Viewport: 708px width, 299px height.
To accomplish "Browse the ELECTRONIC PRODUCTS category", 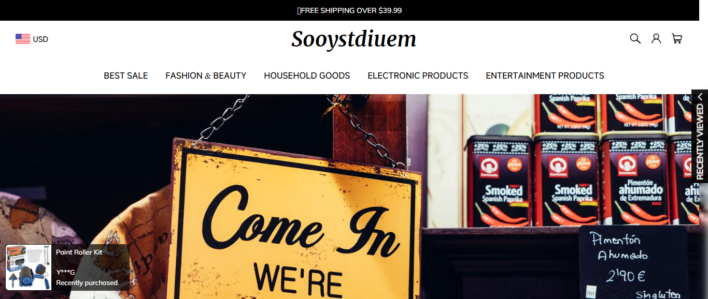I will coord(418,76).
